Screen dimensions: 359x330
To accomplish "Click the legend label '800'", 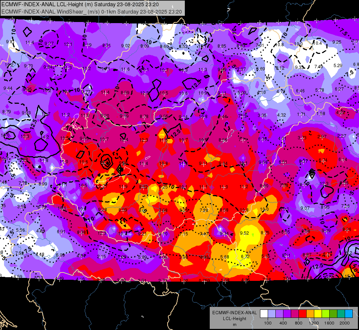I will (x=298, y=323).
